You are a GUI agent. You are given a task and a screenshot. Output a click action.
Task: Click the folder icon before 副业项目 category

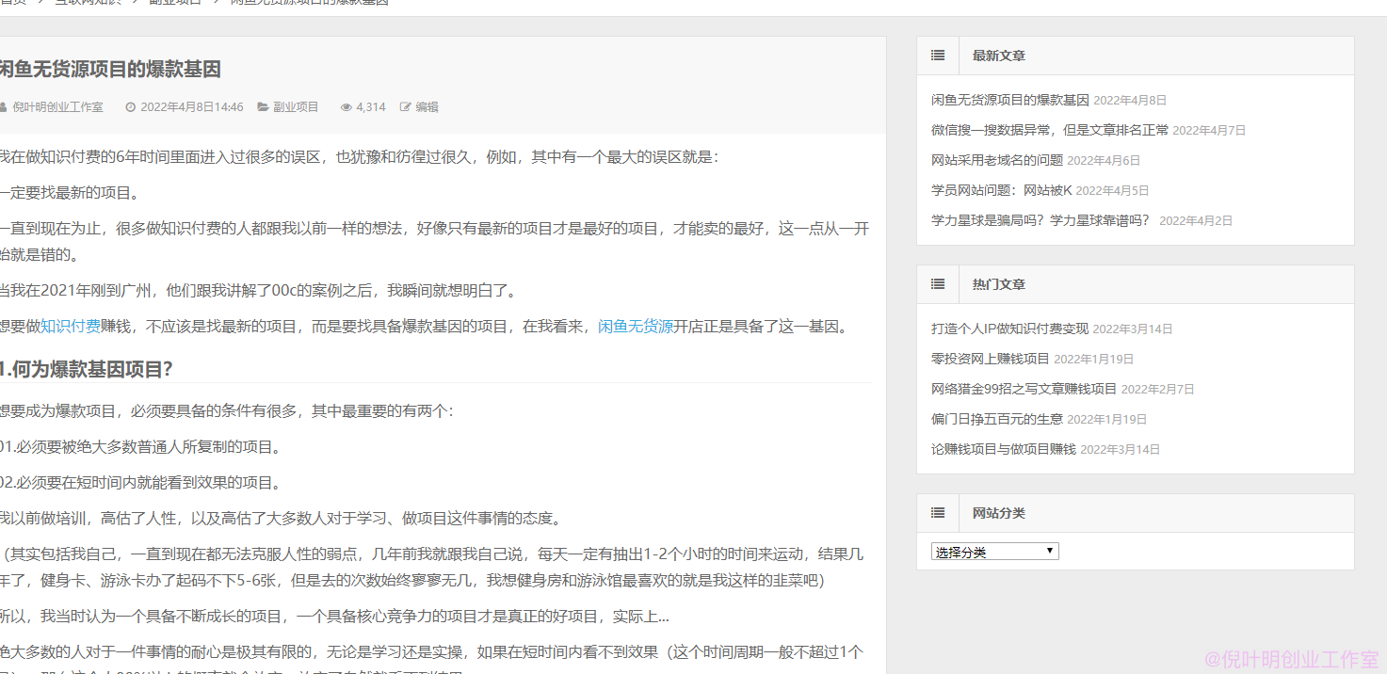point(264,107)
